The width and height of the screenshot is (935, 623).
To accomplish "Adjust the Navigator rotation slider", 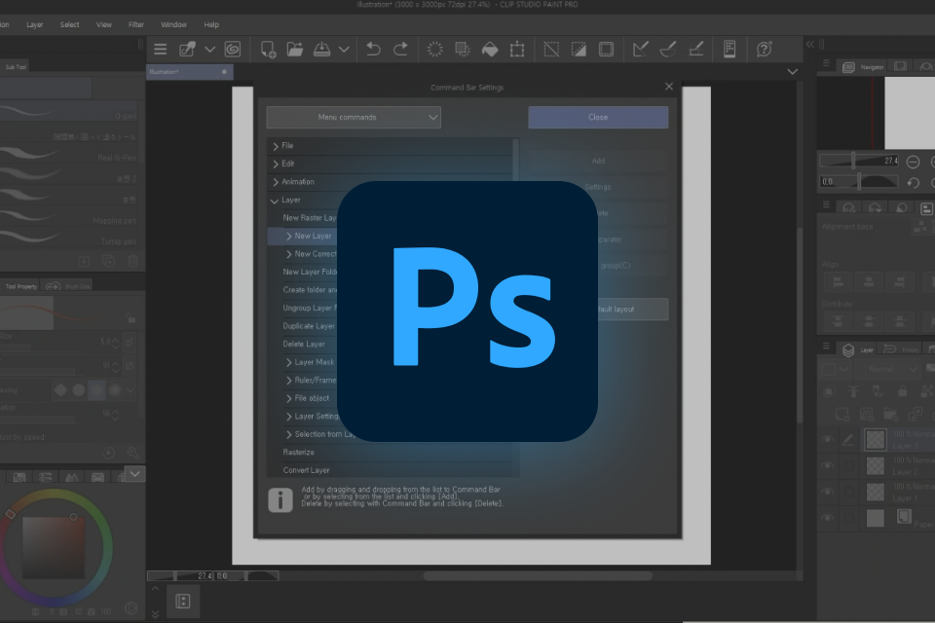I will click(x=860, y=182).
